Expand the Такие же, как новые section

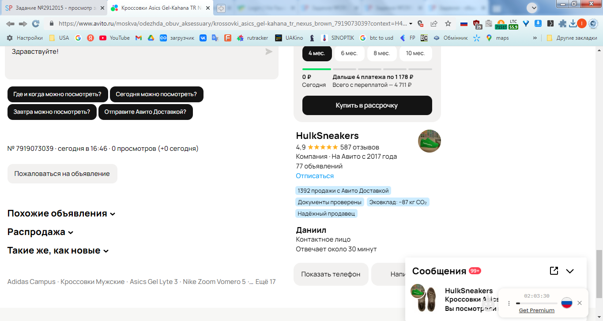[x=58, y=250]
